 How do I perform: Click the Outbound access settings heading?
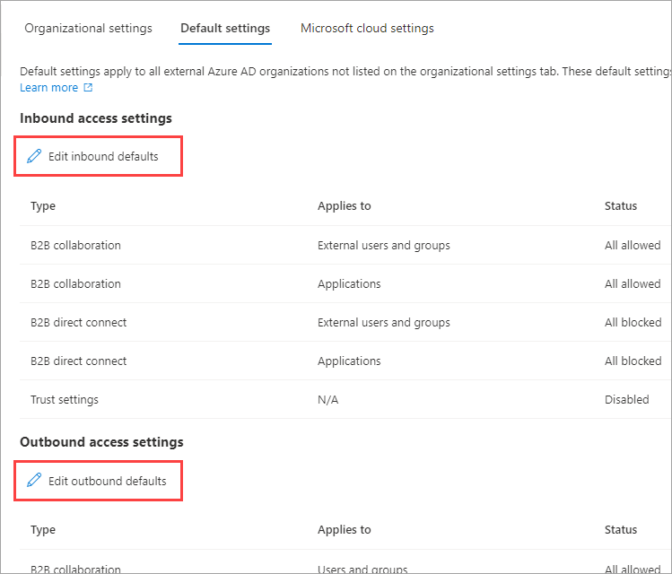(101, 442)
